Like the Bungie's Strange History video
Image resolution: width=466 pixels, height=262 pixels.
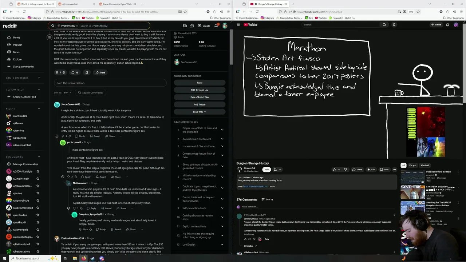(x=336, y=170)
